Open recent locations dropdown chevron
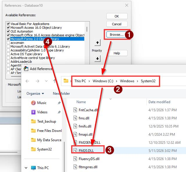The width and height of the screenshot is (186, 172). (46, 81)
